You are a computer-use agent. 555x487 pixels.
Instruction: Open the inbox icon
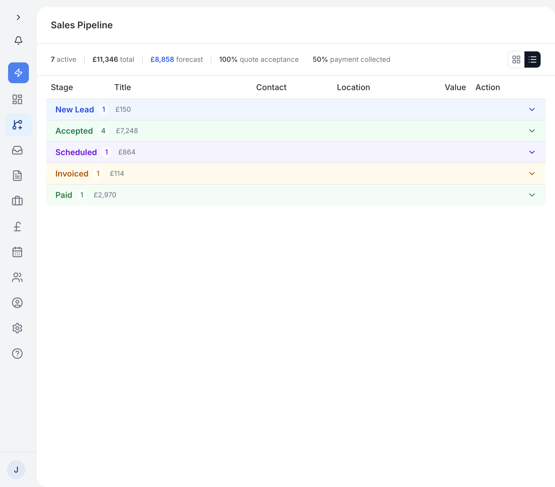17,150
